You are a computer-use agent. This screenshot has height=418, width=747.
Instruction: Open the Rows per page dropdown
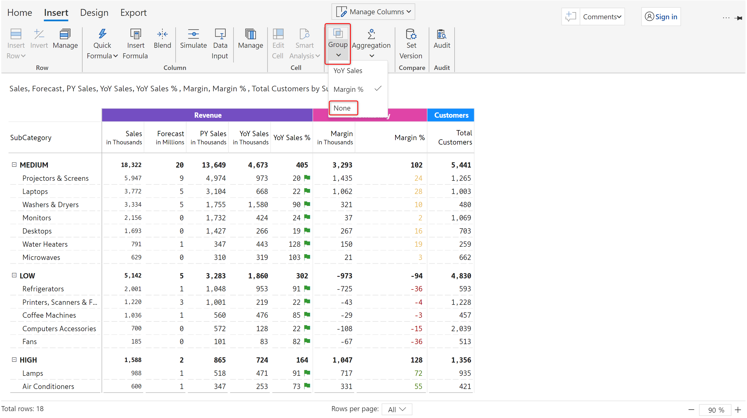[396, 409]
